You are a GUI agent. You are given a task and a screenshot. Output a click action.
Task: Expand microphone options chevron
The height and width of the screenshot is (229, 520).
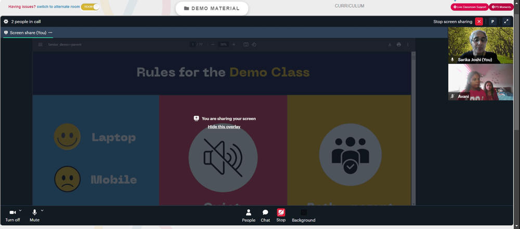42,210
